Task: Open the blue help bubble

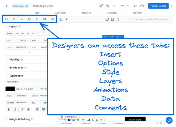Action: pos(169,120)
